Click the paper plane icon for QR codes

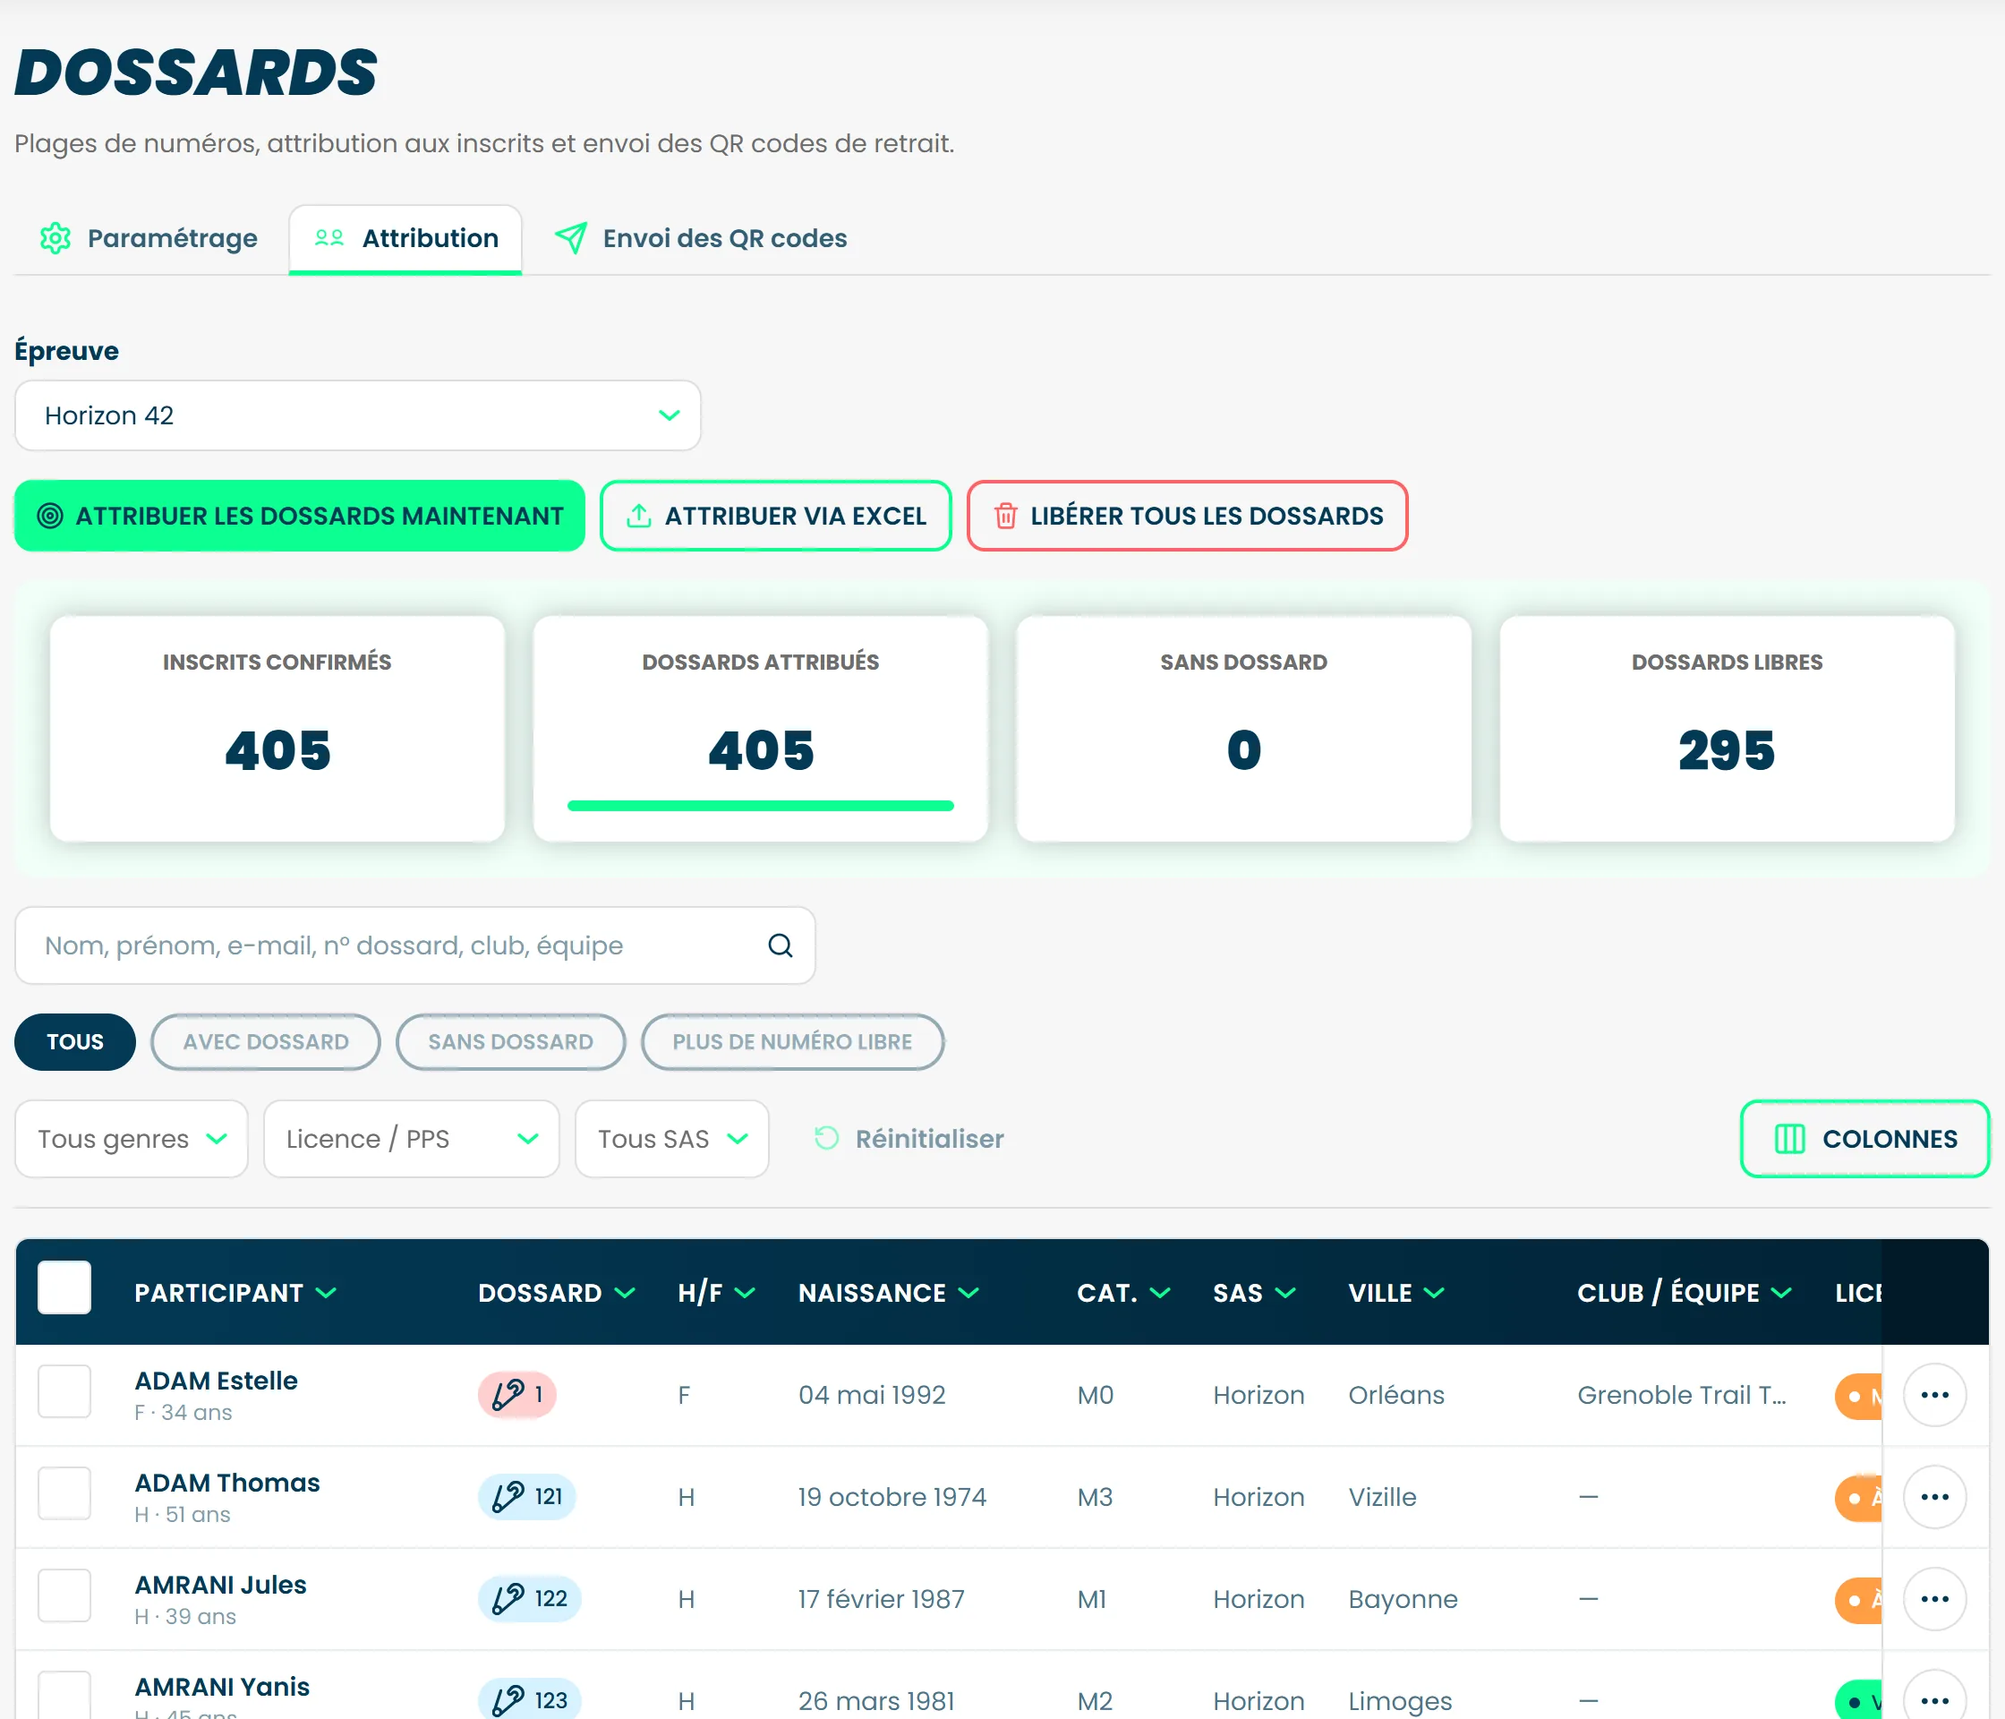point(571,238)
